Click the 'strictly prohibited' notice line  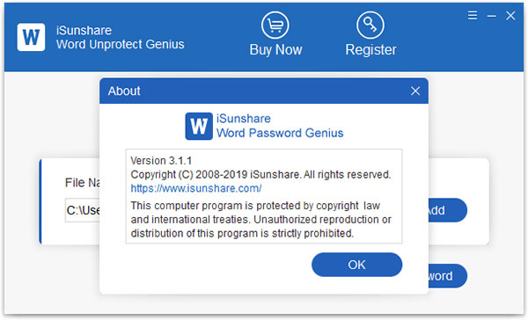tap(242, 233)
